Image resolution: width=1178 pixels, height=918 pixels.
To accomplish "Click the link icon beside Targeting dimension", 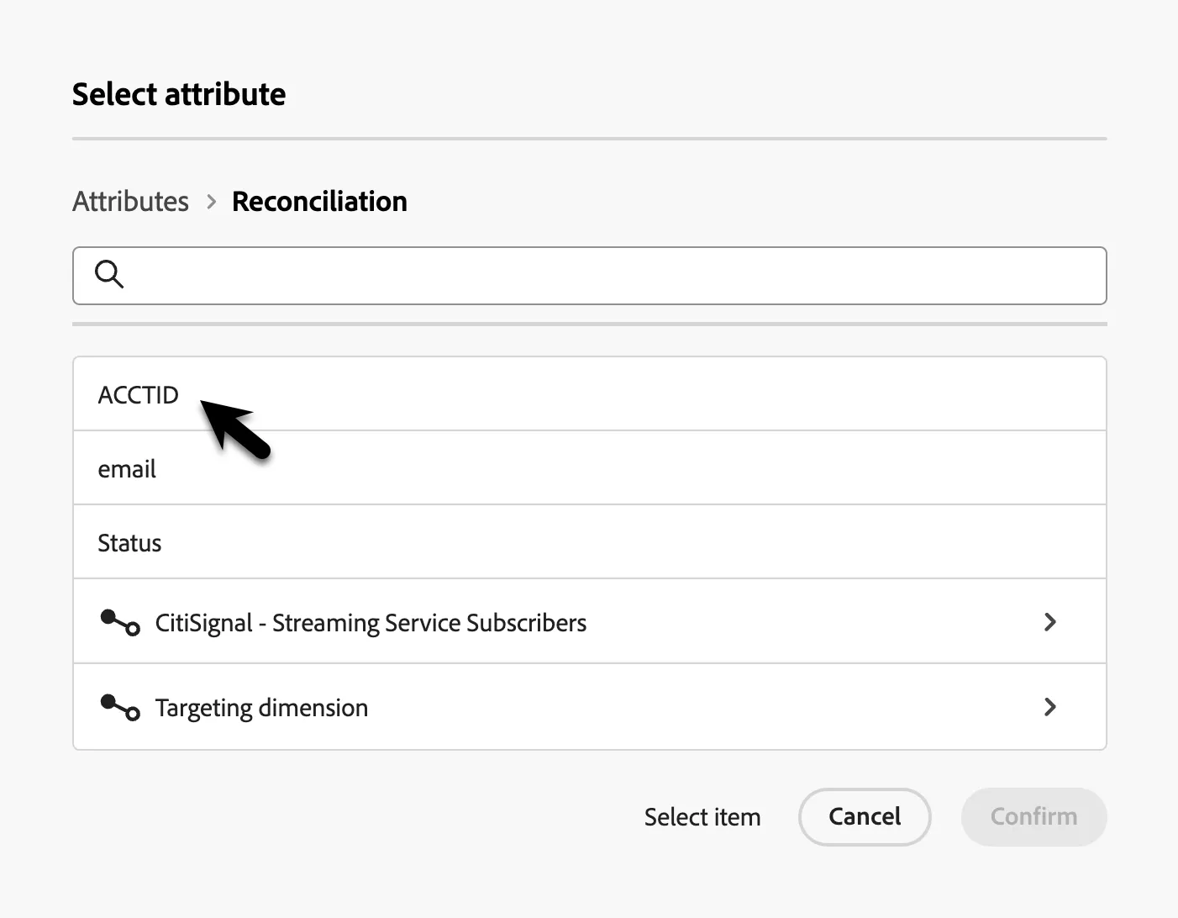I will tap(120, 708).
